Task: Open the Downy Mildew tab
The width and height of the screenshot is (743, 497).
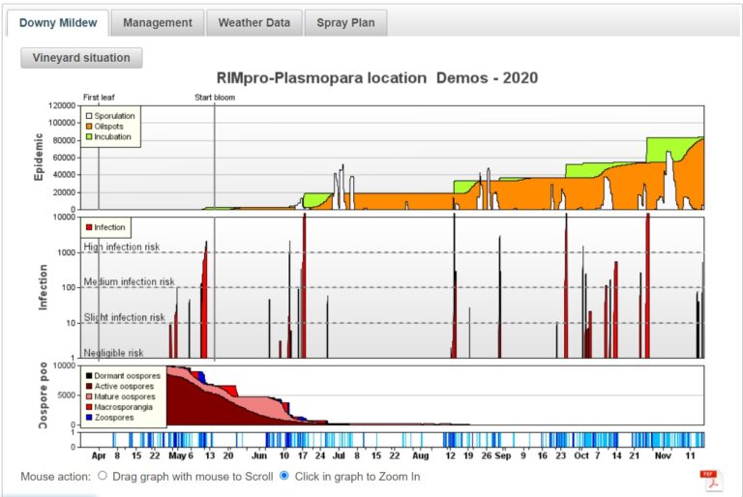Action: click(x=58, y=23)
